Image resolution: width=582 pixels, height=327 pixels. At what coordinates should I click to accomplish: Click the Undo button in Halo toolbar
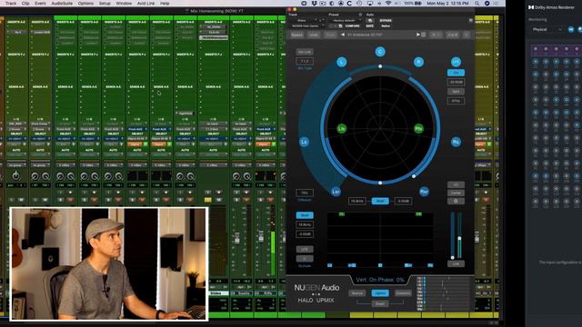click(x=314, y=35)
